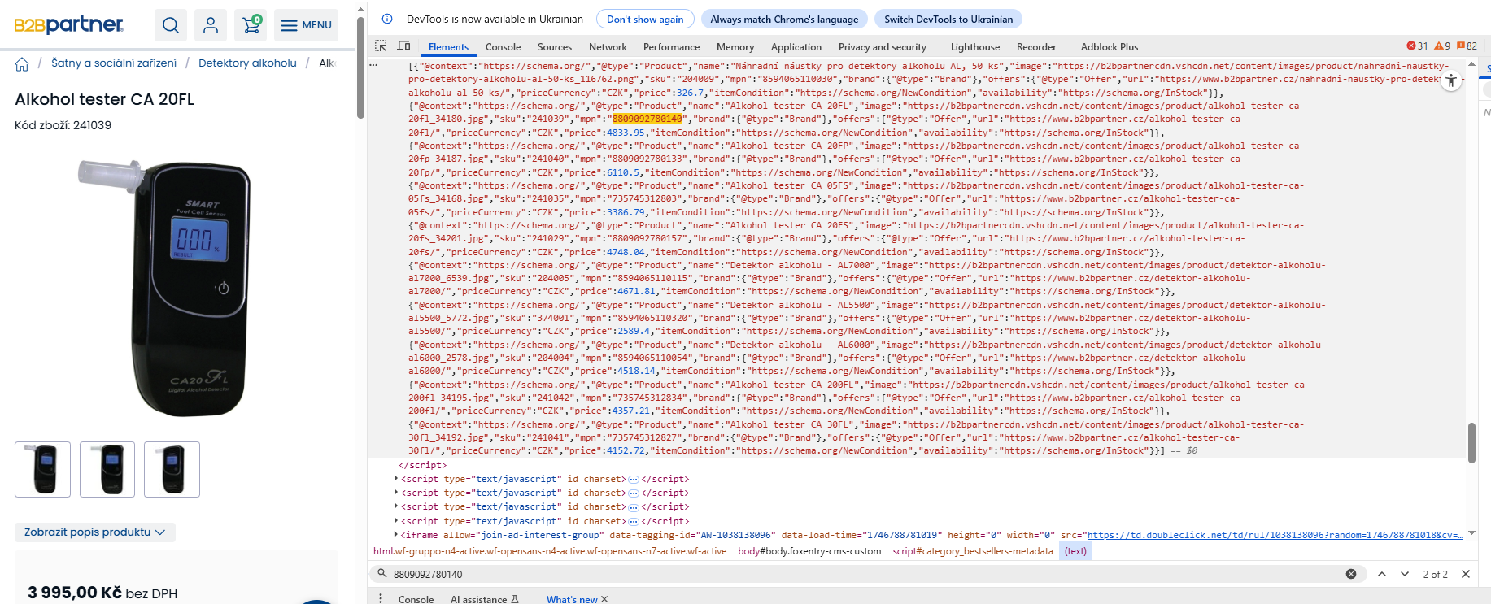Viewport: 1491px width, 604px height.
Task: Expand the second collapsed script element
Action: coord(396,493)
